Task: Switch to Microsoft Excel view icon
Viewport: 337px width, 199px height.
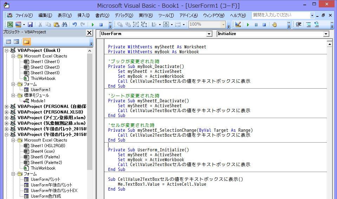Action: pos(10,25)
